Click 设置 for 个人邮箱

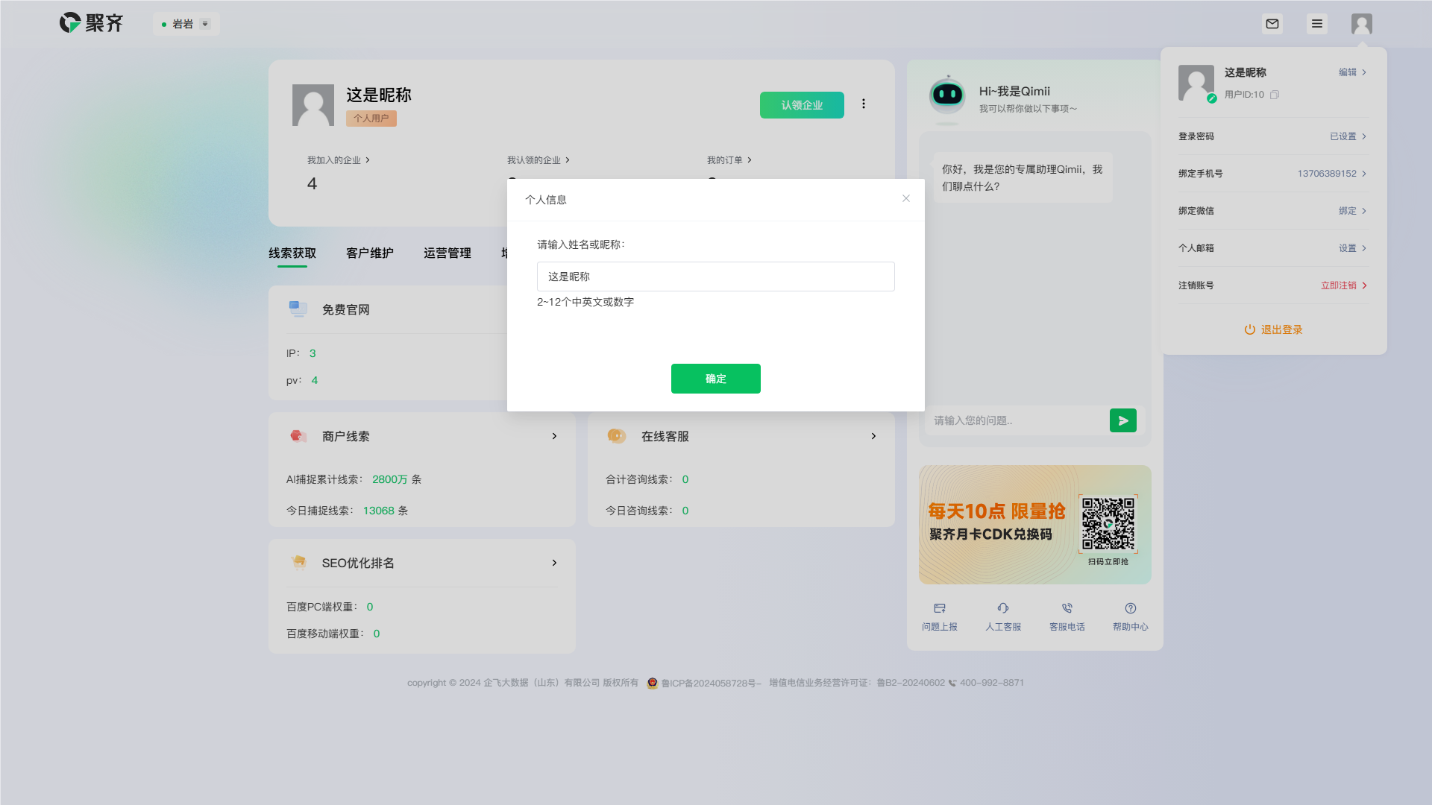[x=1352, y=248]
